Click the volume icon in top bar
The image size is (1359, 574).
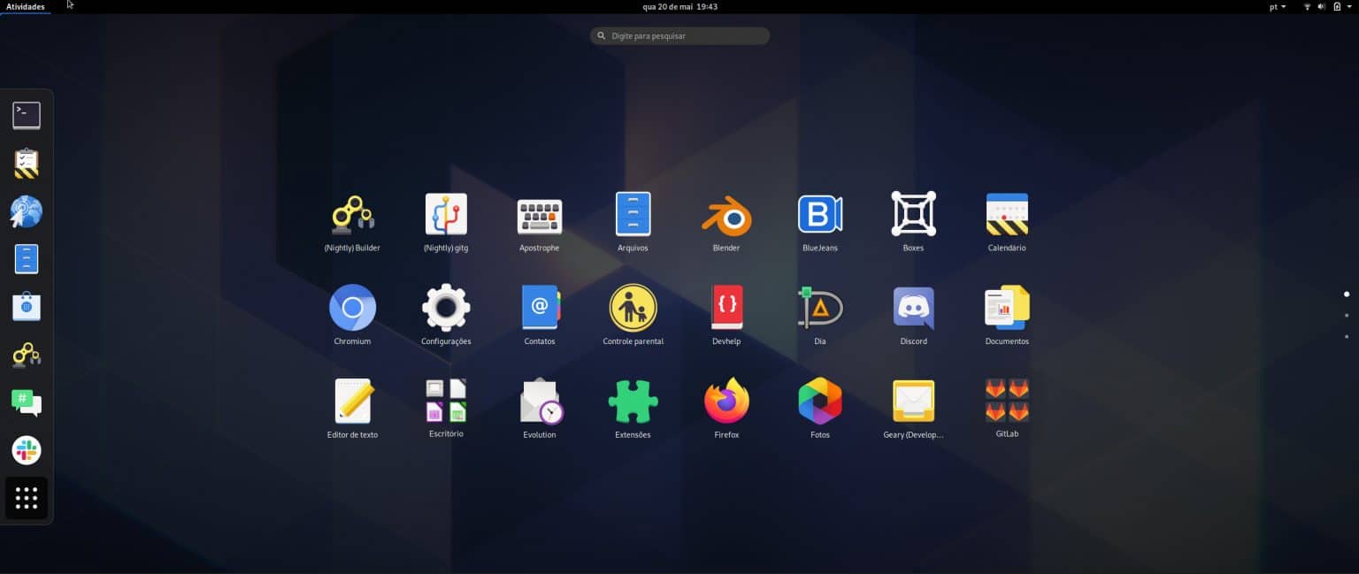1322,6
